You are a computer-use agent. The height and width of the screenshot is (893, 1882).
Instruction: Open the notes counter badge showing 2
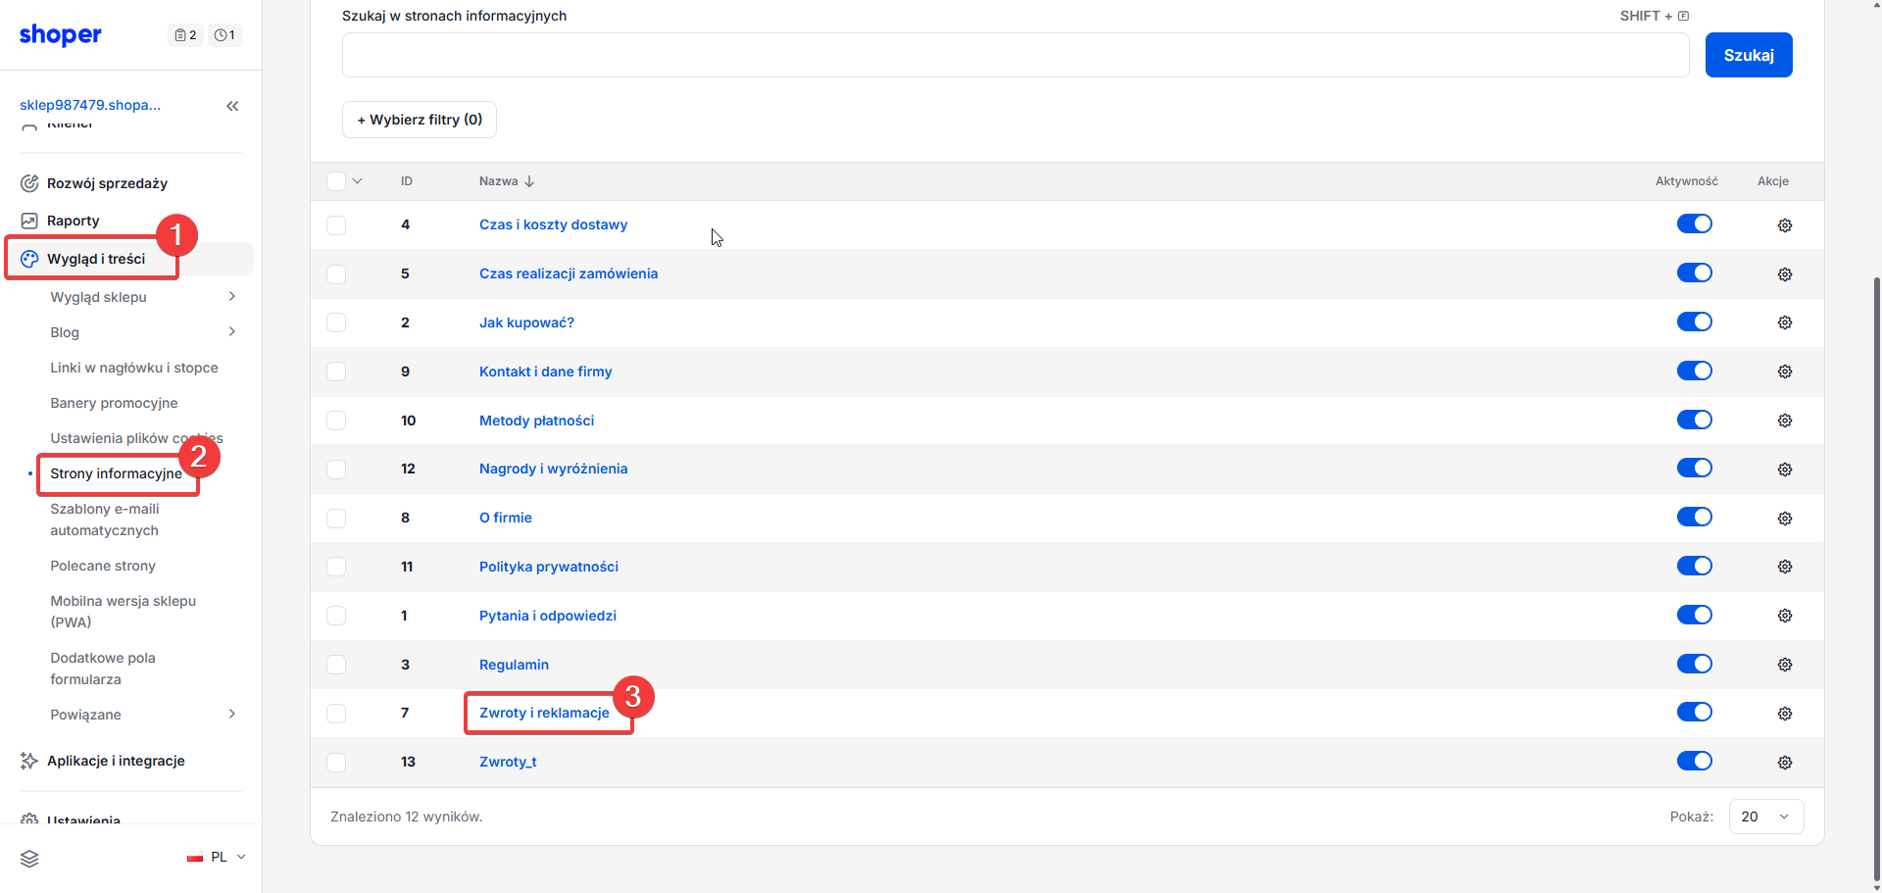(185, 35)
